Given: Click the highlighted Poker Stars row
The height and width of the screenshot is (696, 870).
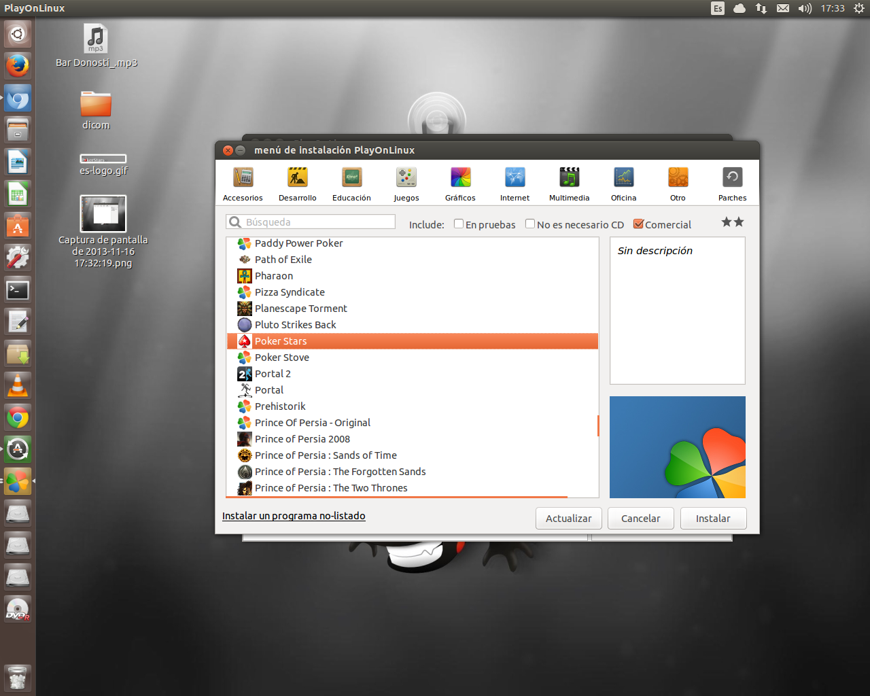Looking at the screenshot, I should pyautogui.click(x=412, y=341).
